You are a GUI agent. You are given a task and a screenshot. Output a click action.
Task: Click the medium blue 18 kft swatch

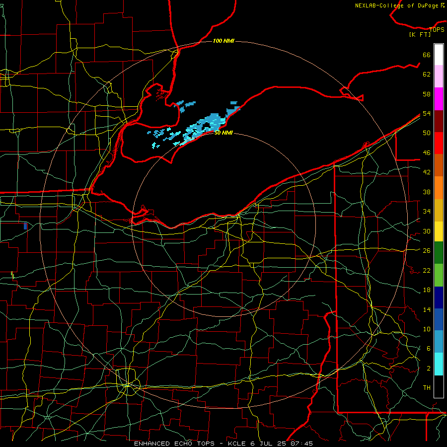point(439,319)
